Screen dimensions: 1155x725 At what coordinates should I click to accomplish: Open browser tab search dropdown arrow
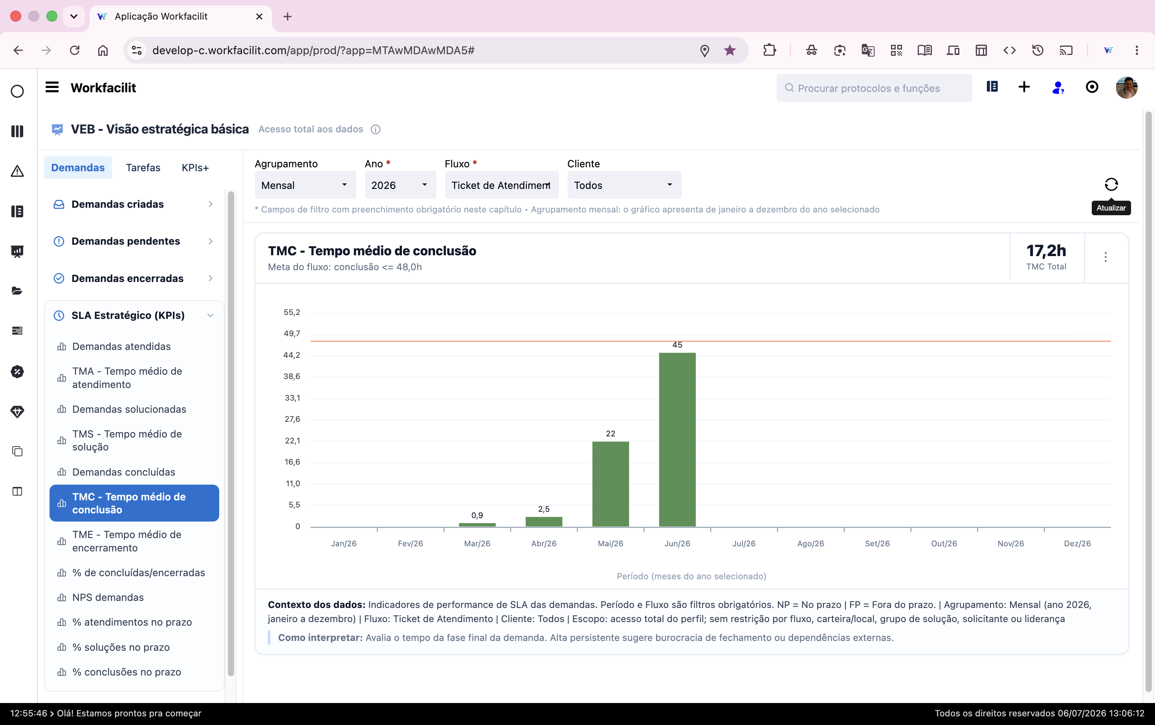[x=73, y=16]
